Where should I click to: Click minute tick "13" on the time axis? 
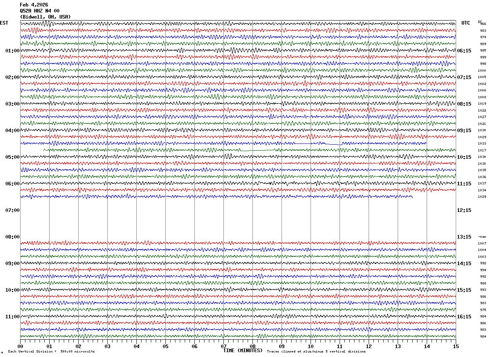pos(398,346)
